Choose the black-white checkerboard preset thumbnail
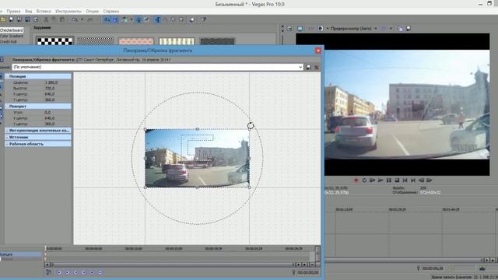The width and height of the screenshot is (498, 280). 54,41
